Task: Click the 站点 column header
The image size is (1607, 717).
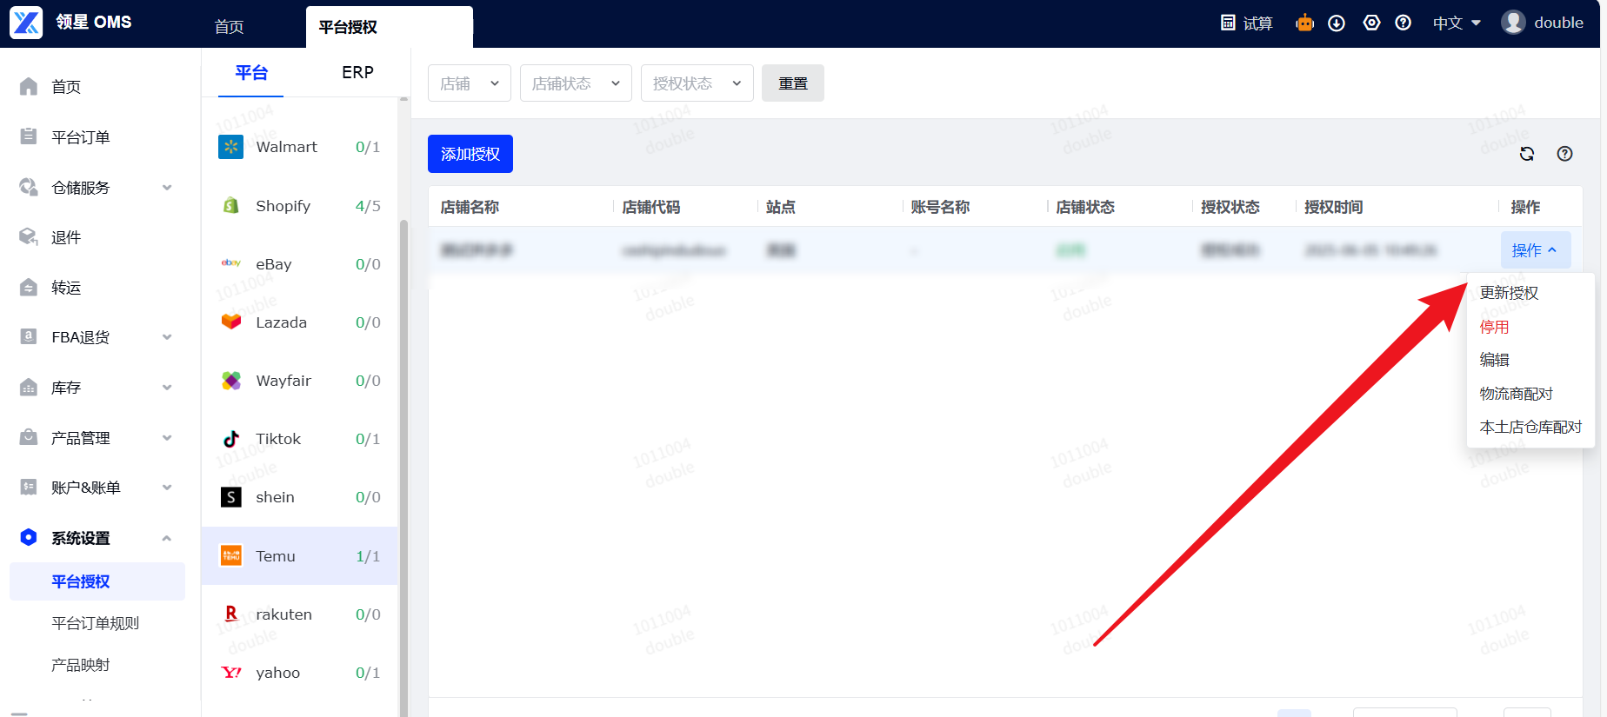Action: (x=780, y=207)
